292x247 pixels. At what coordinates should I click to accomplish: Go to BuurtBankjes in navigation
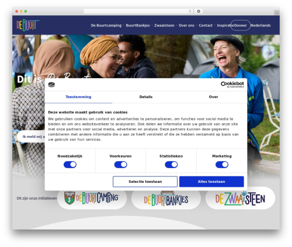point(138,26)
